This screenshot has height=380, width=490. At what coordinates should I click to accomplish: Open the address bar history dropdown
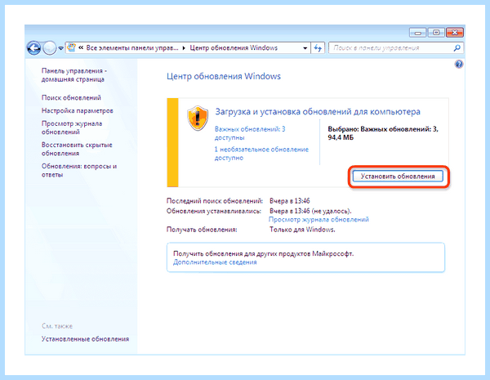click(305, 48)
